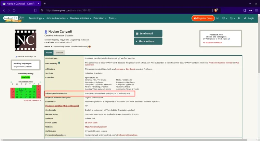This screenshot has height=141, width=260.
Task: Go back with the browser back arrow
Action: [4, 10]
